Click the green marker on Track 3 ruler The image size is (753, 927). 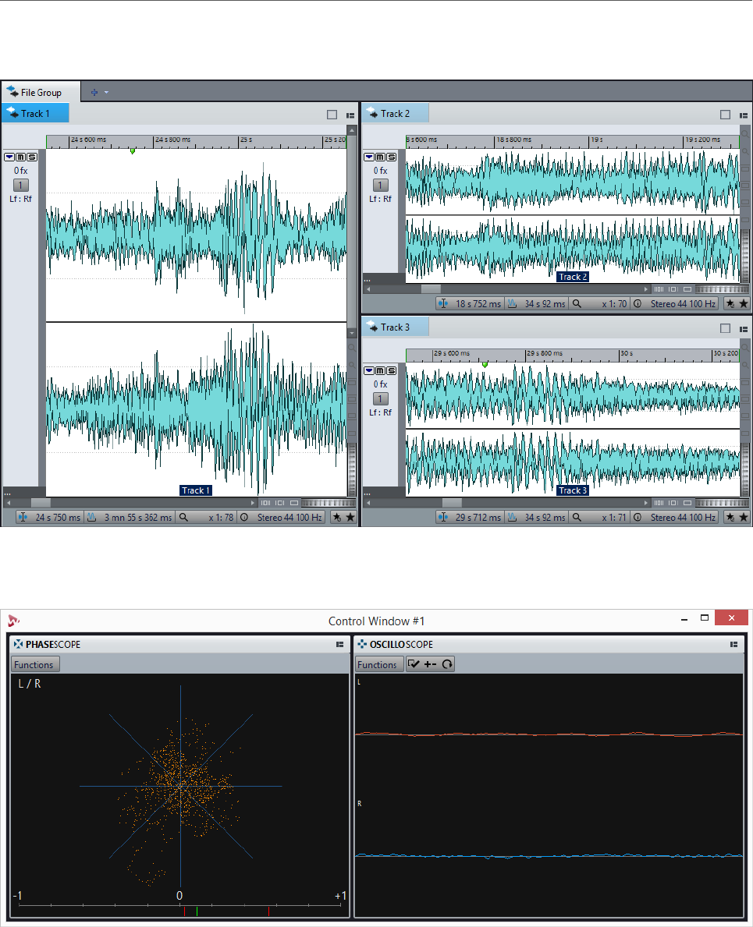485,365
